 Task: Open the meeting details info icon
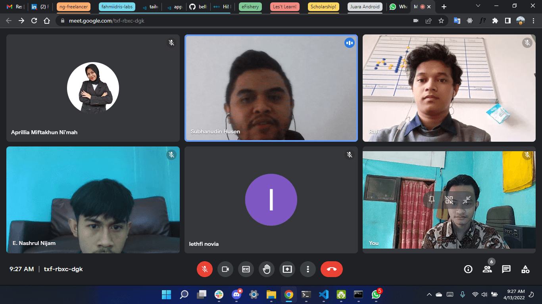468,269
